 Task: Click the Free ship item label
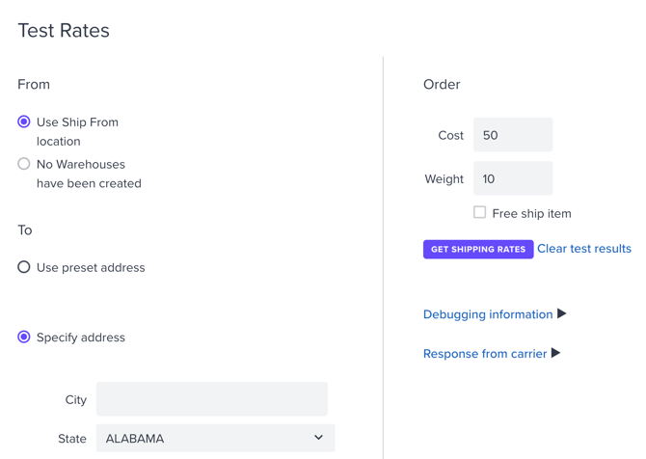pos(532,213)
